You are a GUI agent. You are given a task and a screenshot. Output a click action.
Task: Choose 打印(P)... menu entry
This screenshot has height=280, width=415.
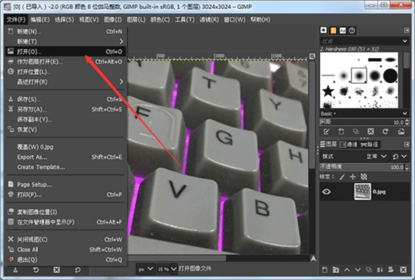[x=65, y=194]
